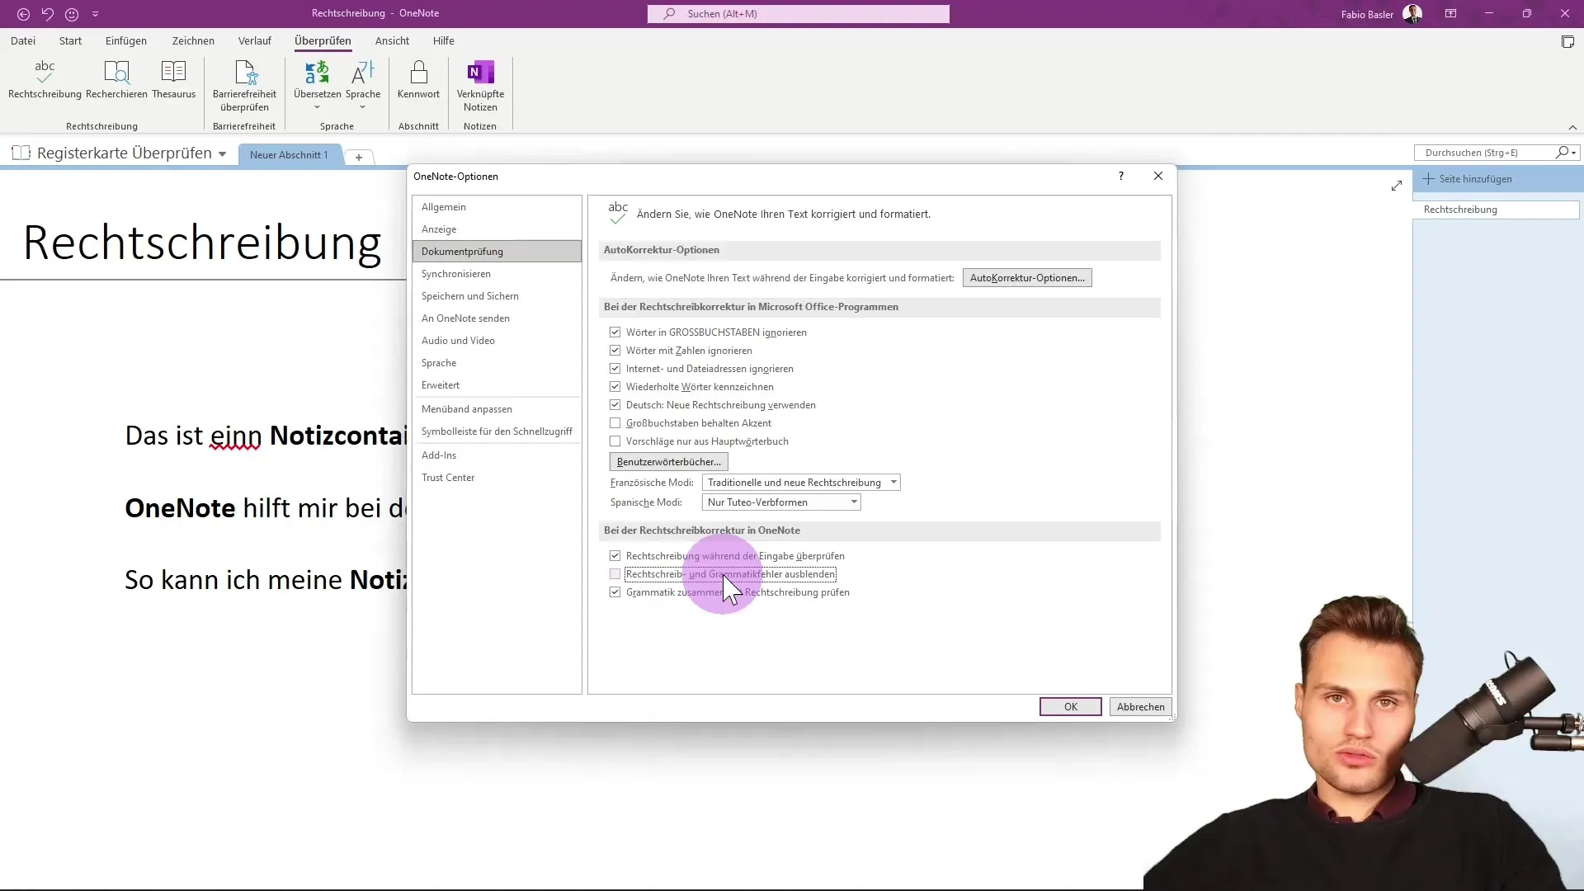Screen dimensions: 1584x891
Task: Expand the Neuer Abschnitt section dropdown
Action: tap(288, 154)
